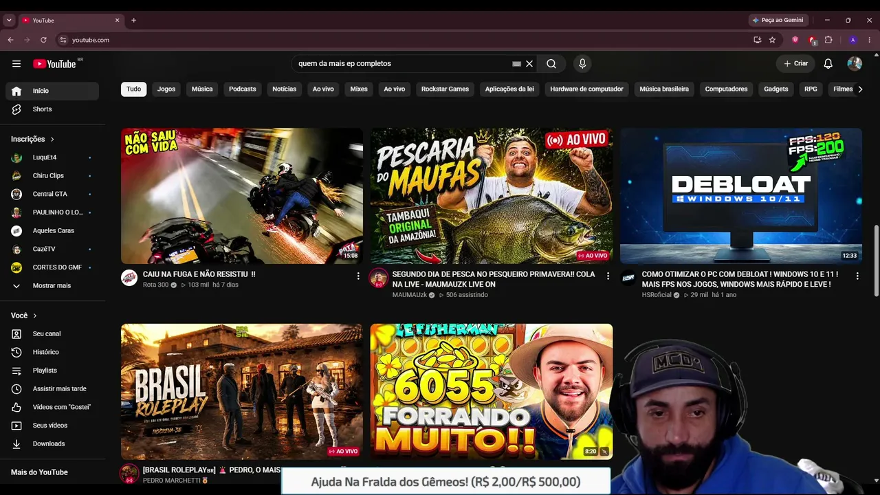Select the Rockstar Games filter chip
Screen dimensions: 880x495
tap(445, 89)
